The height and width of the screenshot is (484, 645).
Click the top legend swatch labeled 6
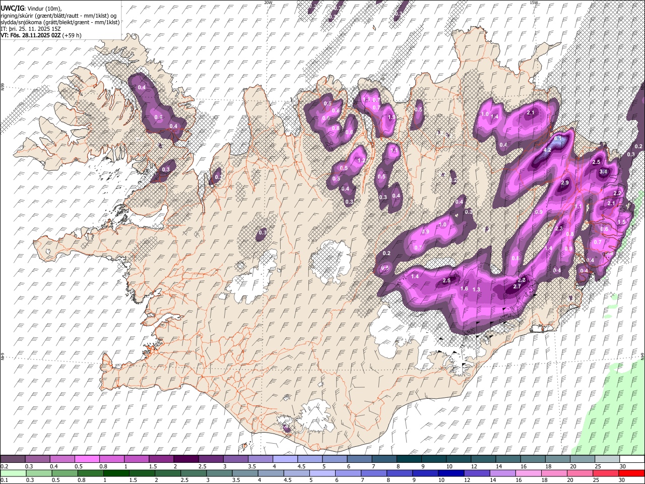(x=359, y=459)
